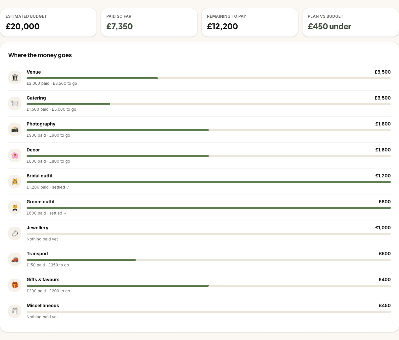Select the Bridal outfit category name

point(39,176)
